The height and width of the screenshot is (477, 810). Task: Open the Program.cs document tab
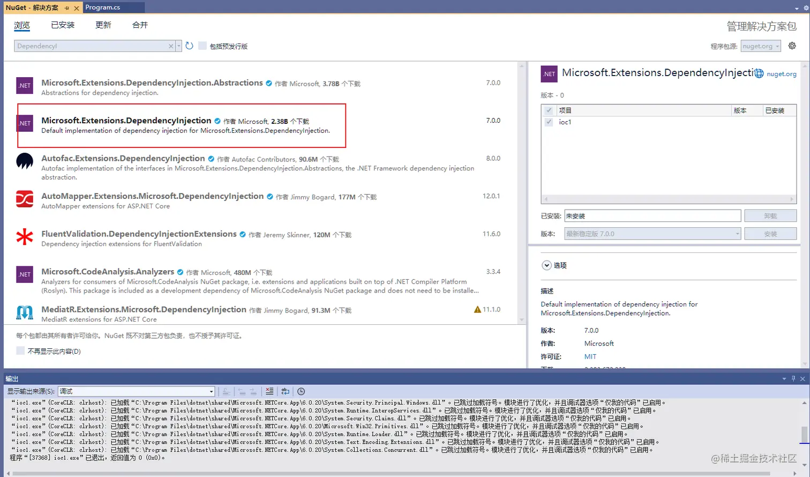(x=103, y=8)
